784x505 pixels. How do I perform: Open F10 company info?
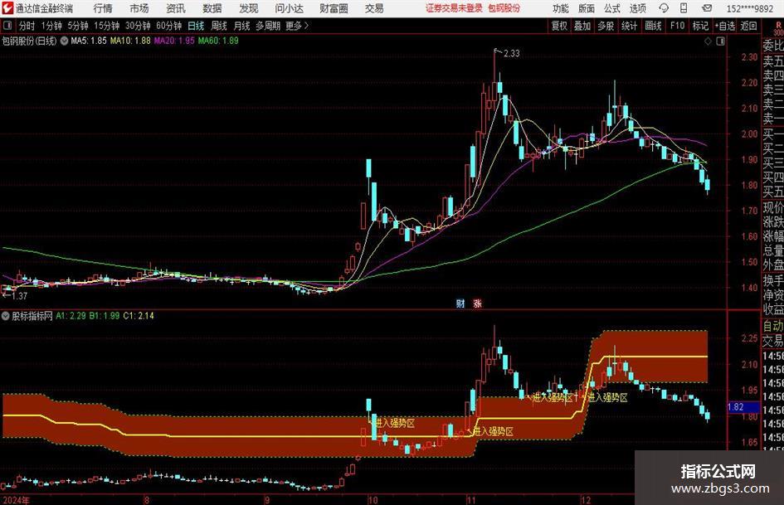pos(678,26)
